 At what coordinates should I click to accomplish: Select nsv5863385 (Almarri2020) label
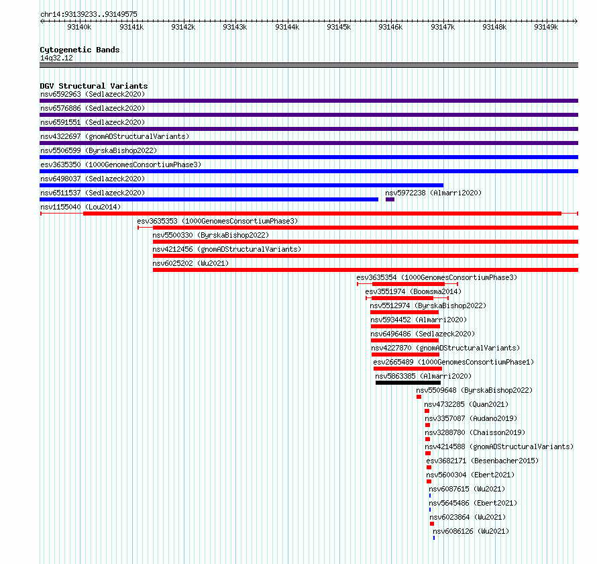[423, 376]
